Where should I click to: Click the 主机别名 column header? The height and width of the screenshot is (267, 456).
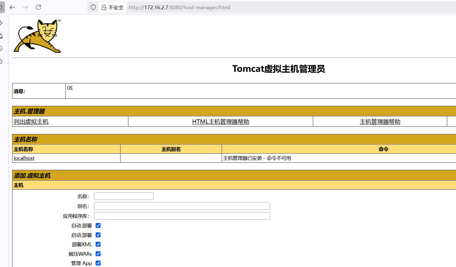[x=171, y=149]
